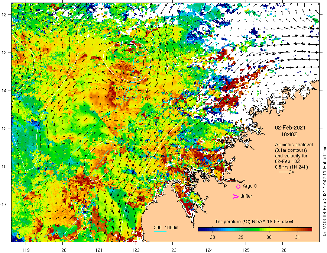327x253 pixels.
Task: Click the 02-Feb-2021 date label
Action: click(x=290, y=128)
